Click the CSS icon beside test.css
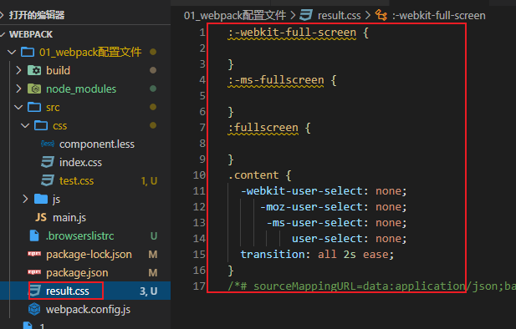The image size is (516, 329). tap(48, 180)
